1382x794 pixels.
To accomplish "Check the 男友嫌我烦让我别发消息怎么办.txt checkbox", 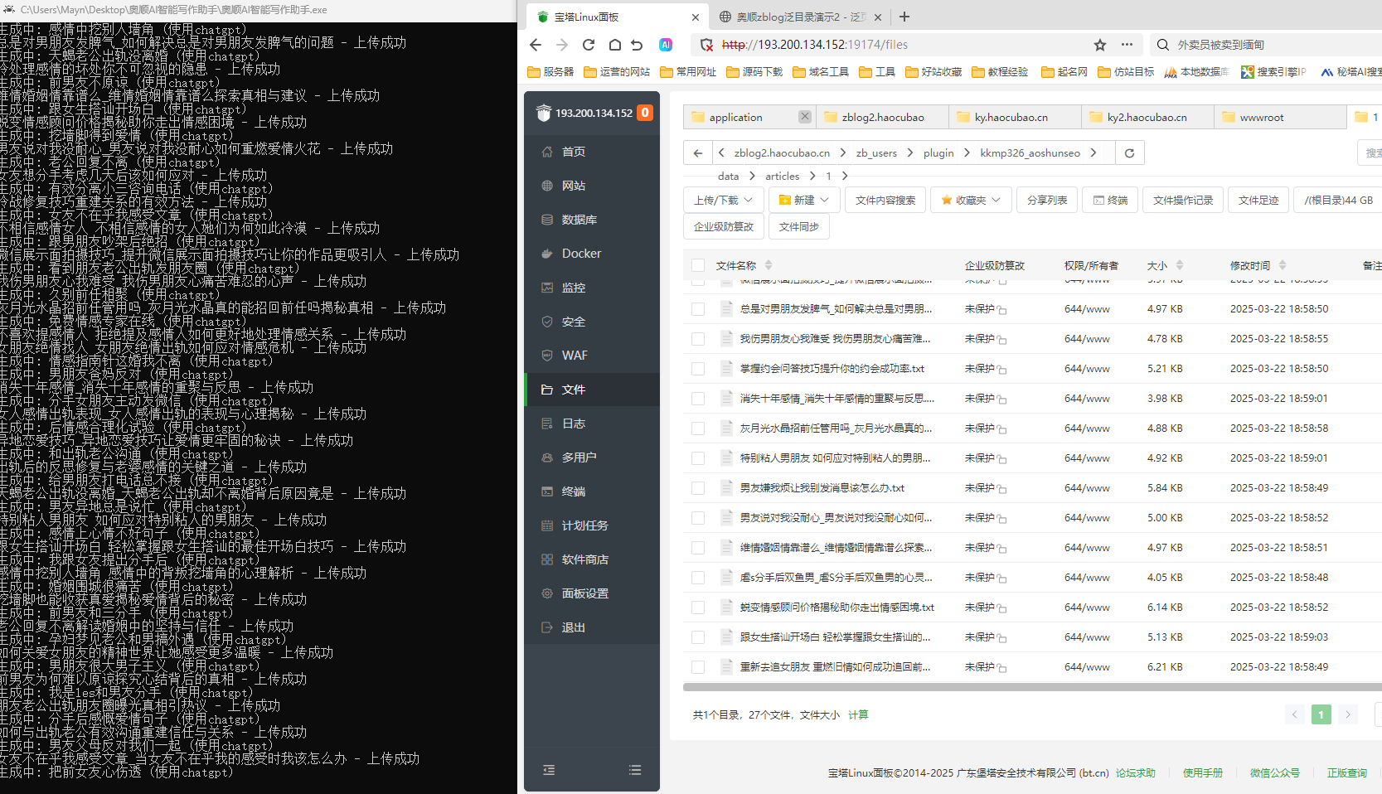I will pos(698,488).
